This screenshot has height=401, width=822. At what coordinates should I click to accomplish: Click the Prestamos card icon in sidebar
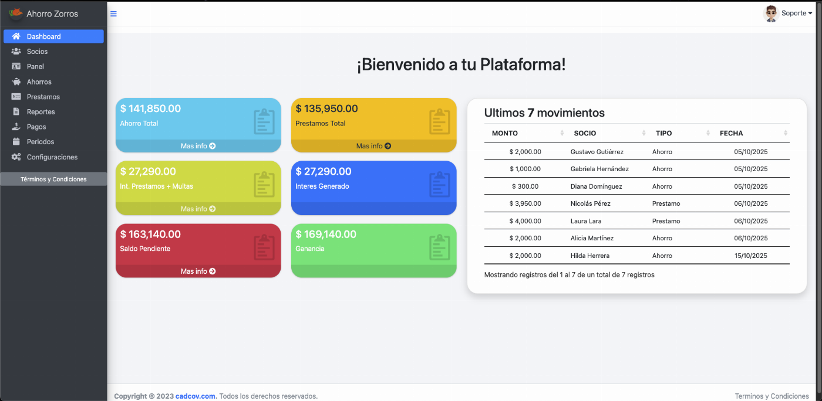click(16, 96)
